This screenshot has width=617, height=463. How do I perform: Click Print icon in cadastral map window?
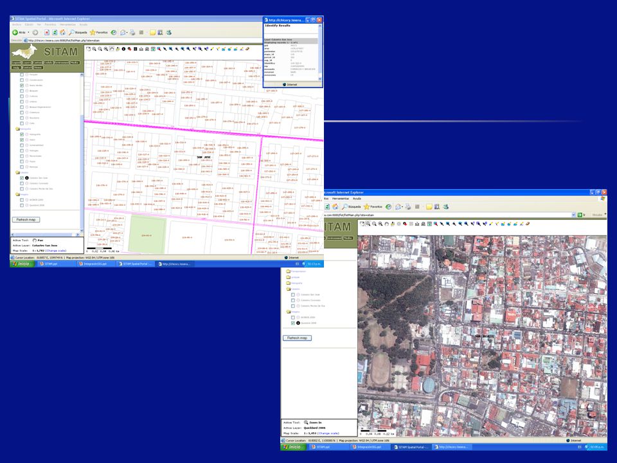pos(132,32)
